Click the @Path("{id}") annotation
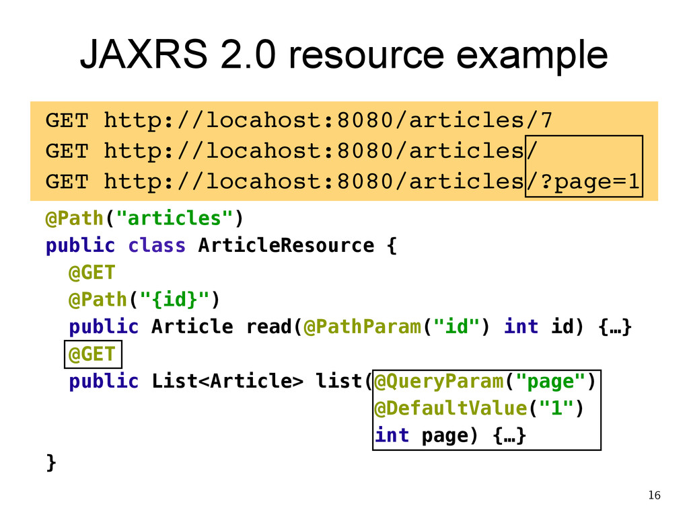 pyautogui.click(x=144, y=300)
